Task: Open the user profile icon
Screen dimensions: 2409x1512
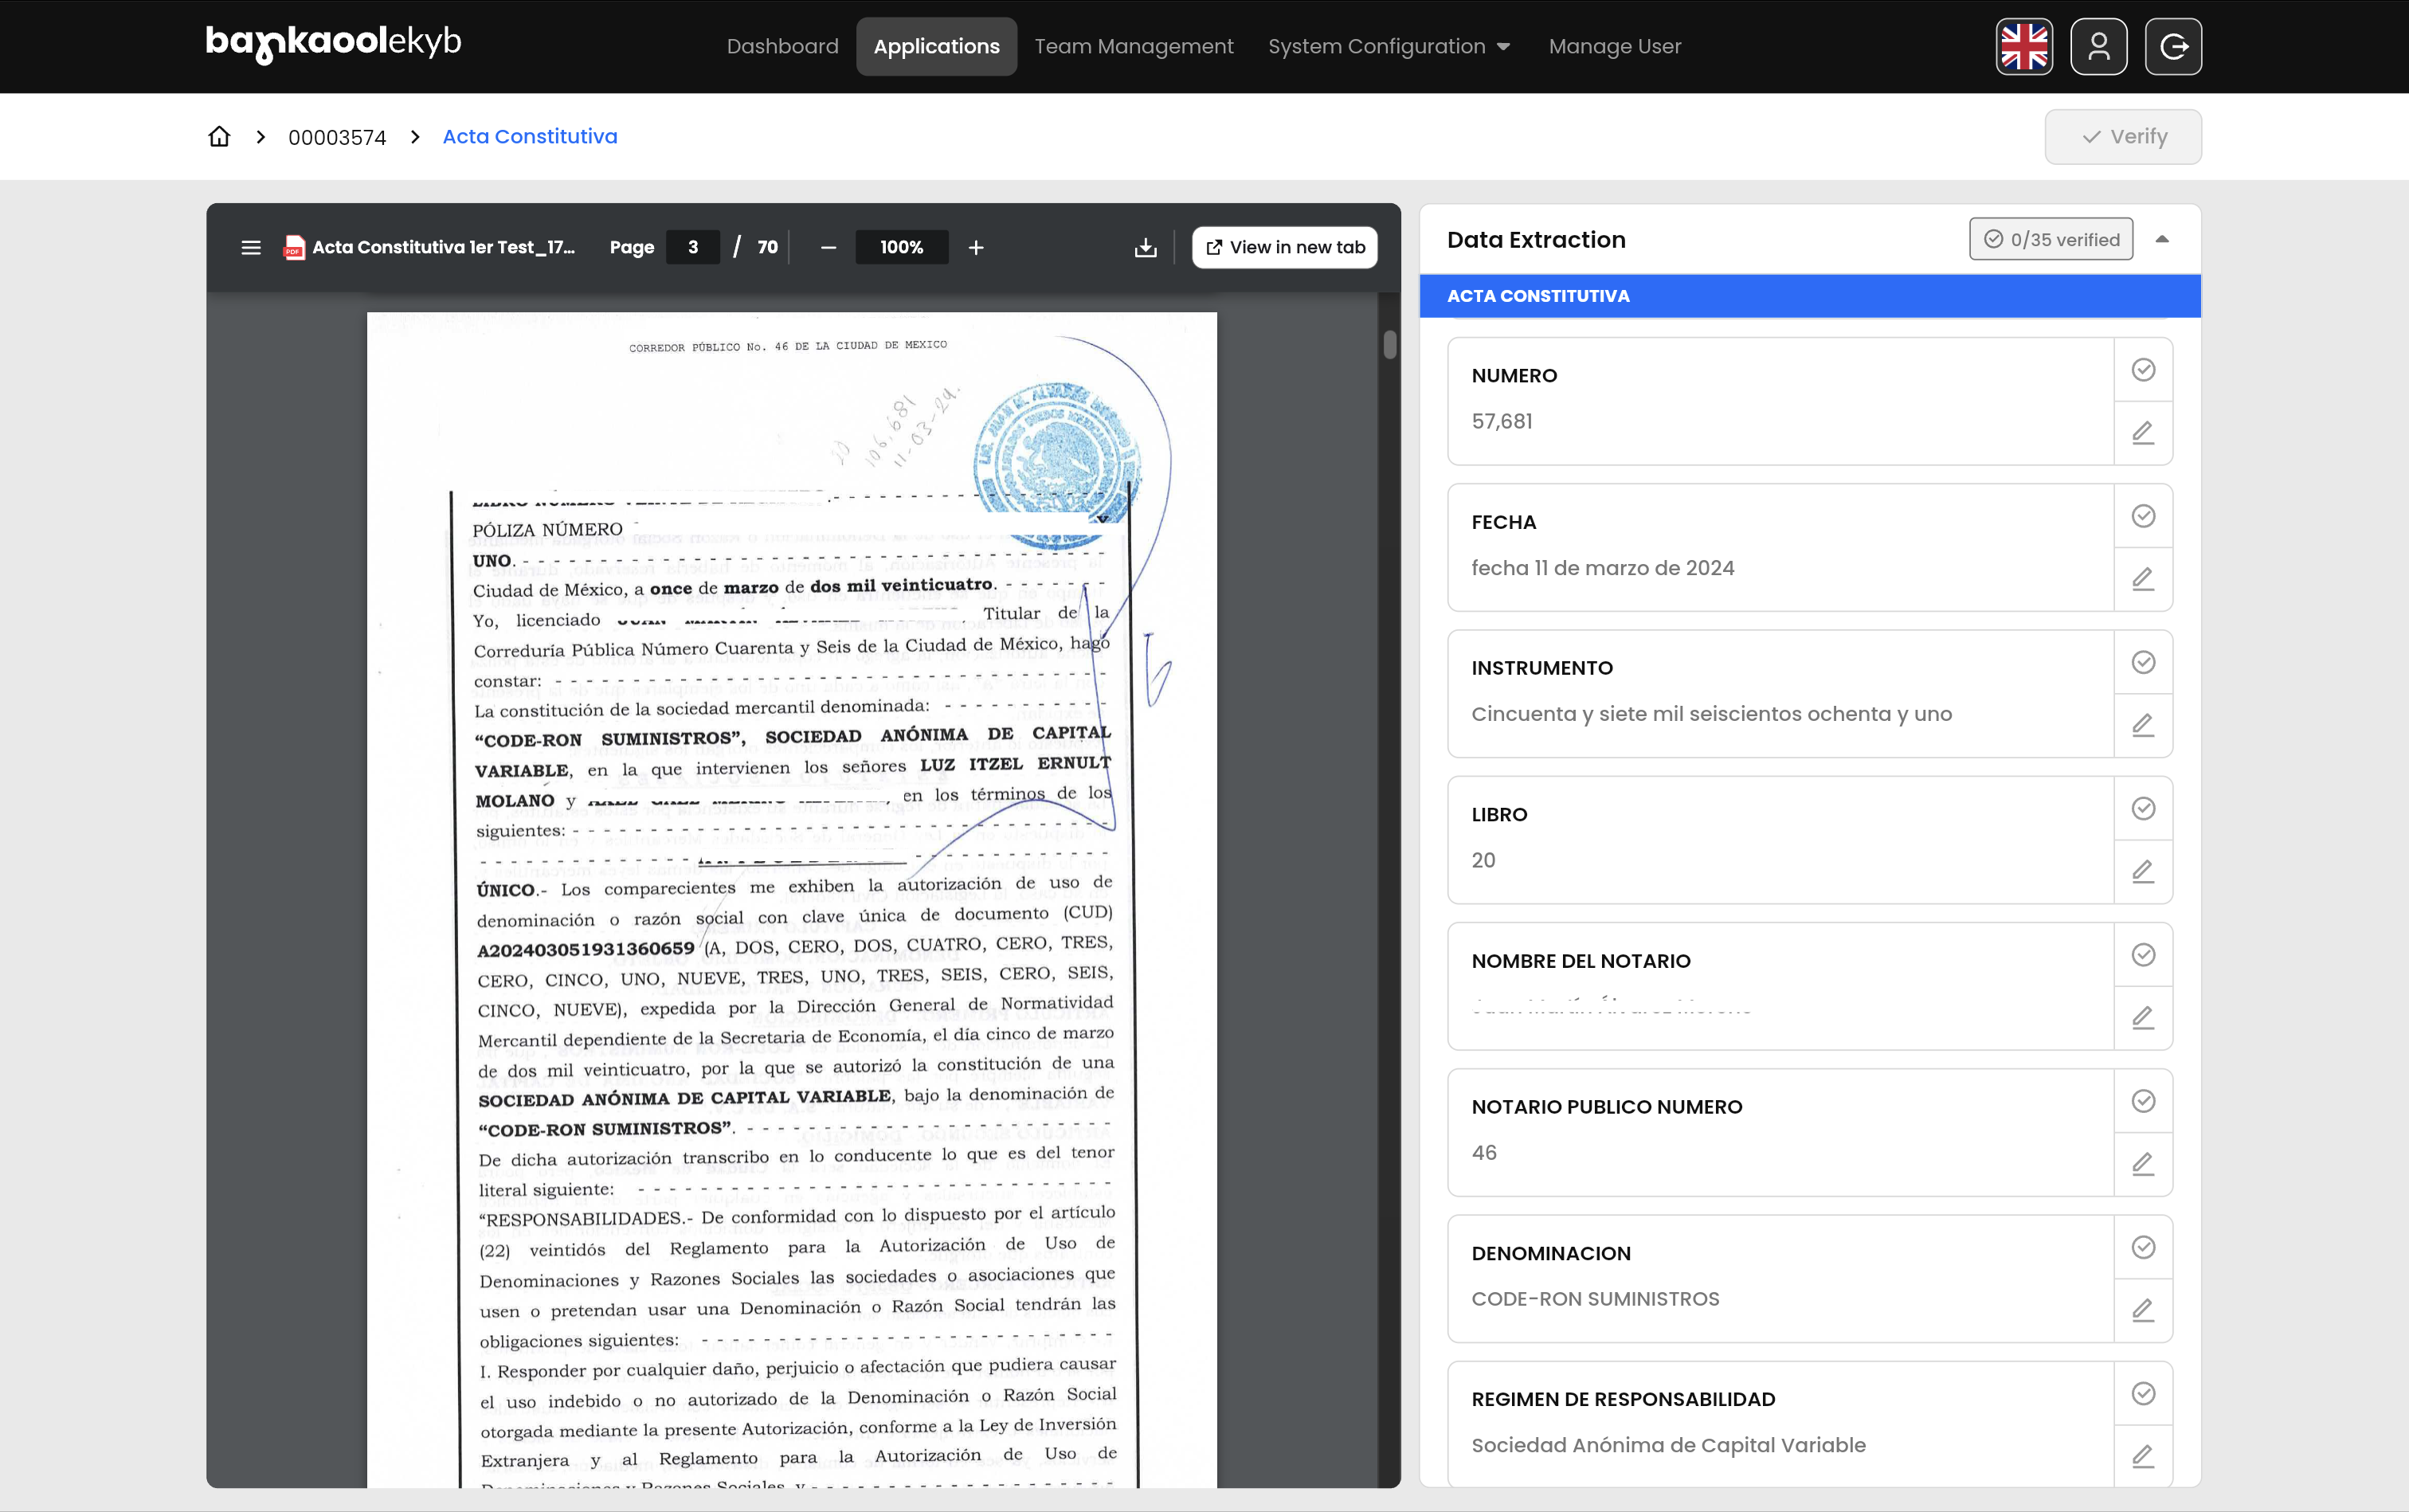Action: [2098, 46]
